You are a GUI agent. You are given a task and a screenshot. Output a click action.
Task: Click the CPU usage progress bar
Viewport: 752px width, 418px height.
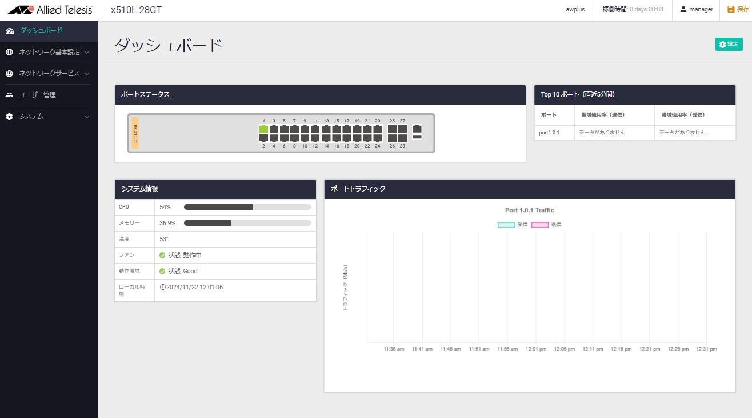[247, 207]
